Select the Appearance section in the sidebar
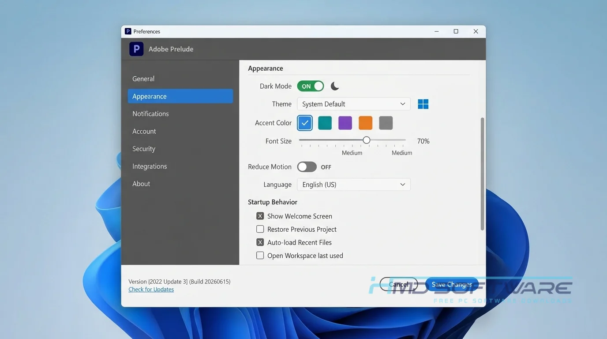 pyautogui.click(x=180, y=96)
